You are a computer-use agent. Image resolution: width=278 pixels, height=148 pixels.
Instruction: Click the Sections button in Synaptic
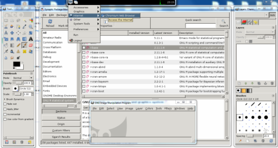point(61,111)
